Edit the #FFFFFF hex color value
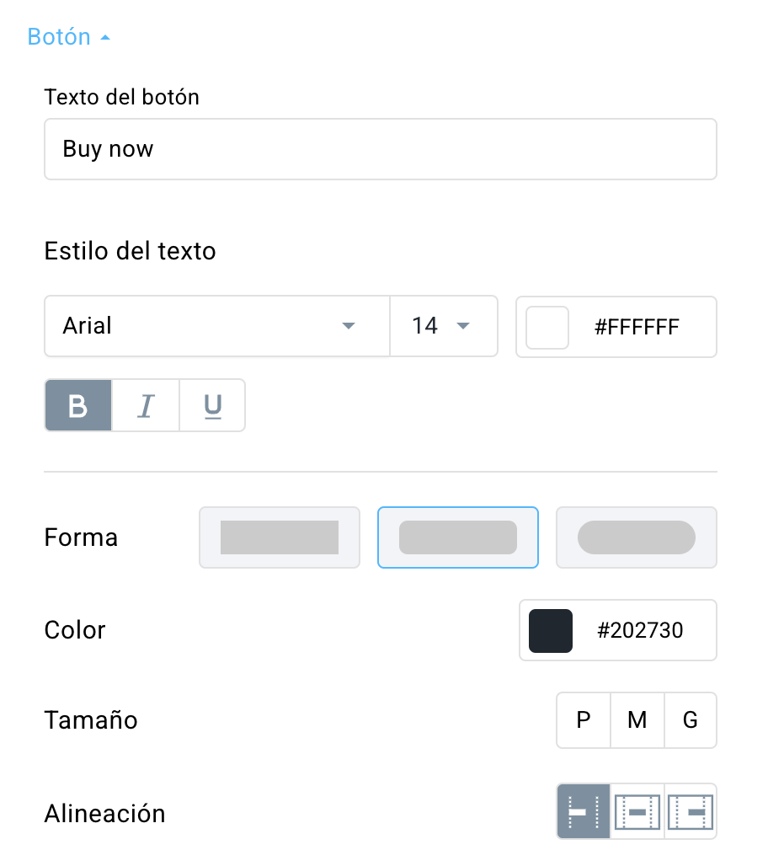 (x=637, y=327)
